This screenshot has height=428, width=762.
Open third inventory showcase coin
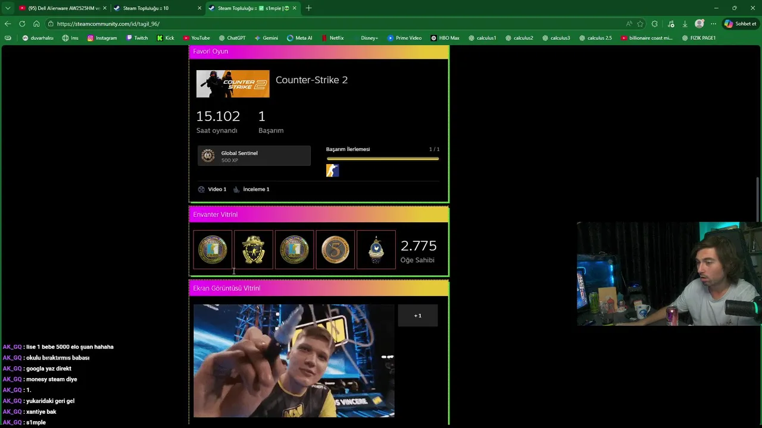click(x=294, y=250)
